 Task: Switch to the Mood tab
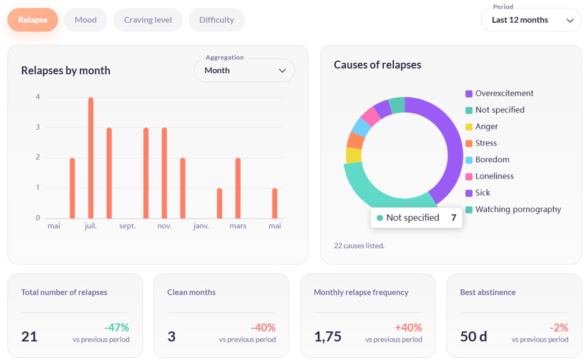86,20
